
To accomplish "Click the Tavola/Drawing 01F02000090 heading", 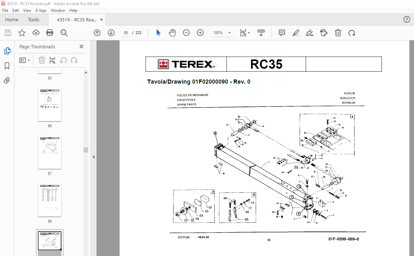I will click(199, 82).
